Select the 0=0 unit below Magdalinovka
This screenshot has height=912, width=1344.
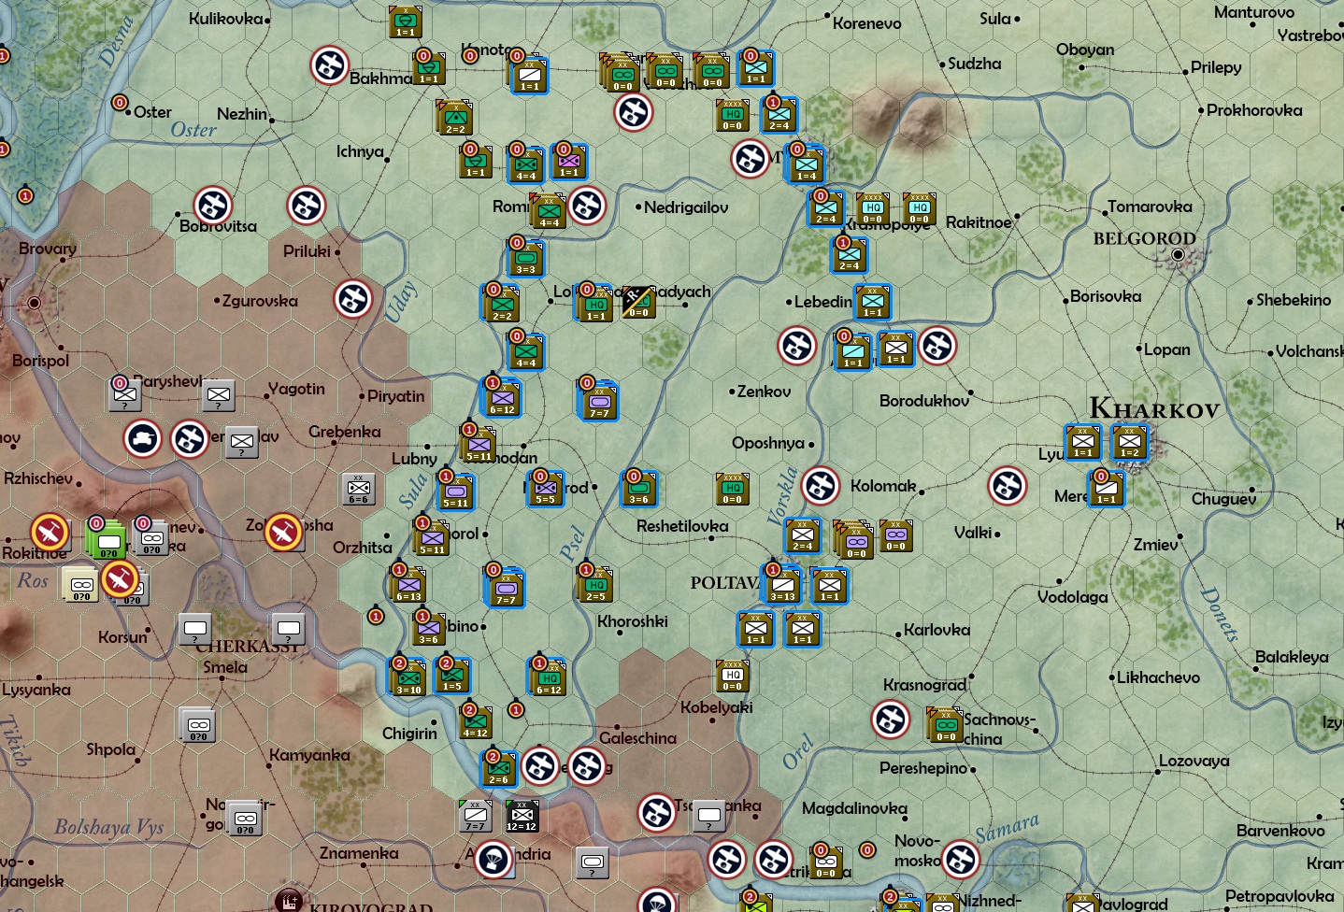click(x=825, y=862)
